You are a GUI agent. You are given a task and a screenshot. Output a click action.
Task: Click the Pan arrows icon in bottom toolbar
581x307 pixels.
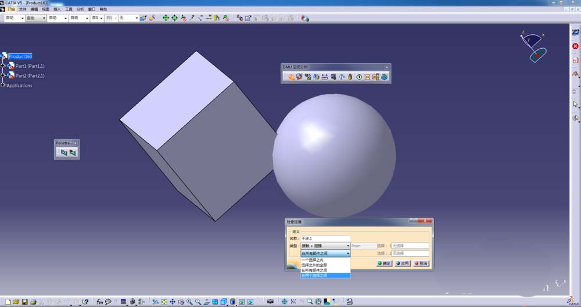[x=173, y=302]
